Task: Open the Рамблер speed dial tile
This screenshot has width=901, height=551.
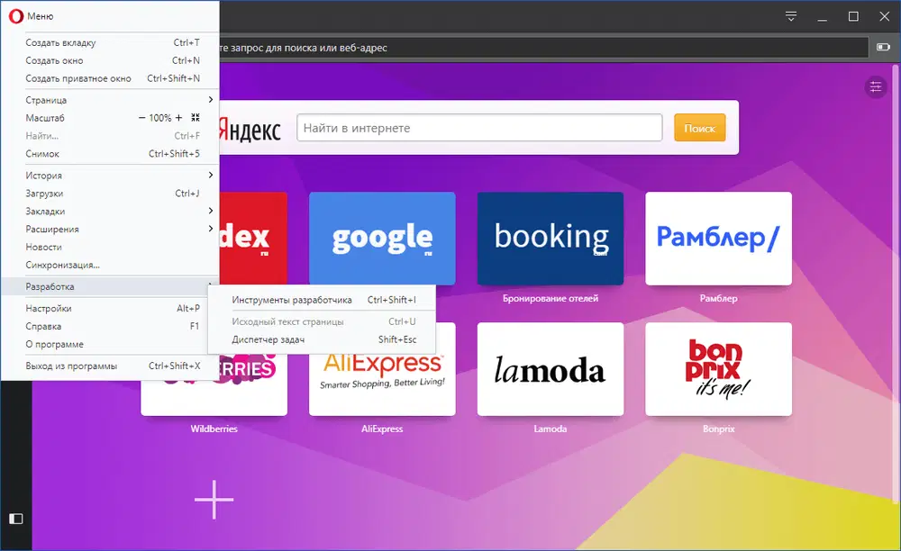Action: tap(718, 239)
